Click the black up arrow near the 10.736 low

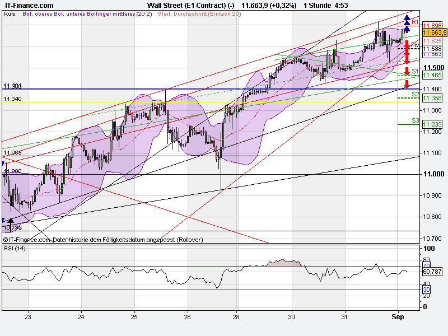click(x=10, y=221)
